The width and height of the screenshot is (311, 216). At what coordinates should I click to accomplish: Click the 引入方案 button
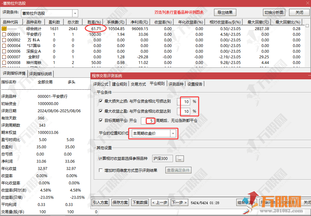click(x=100, y=202)
